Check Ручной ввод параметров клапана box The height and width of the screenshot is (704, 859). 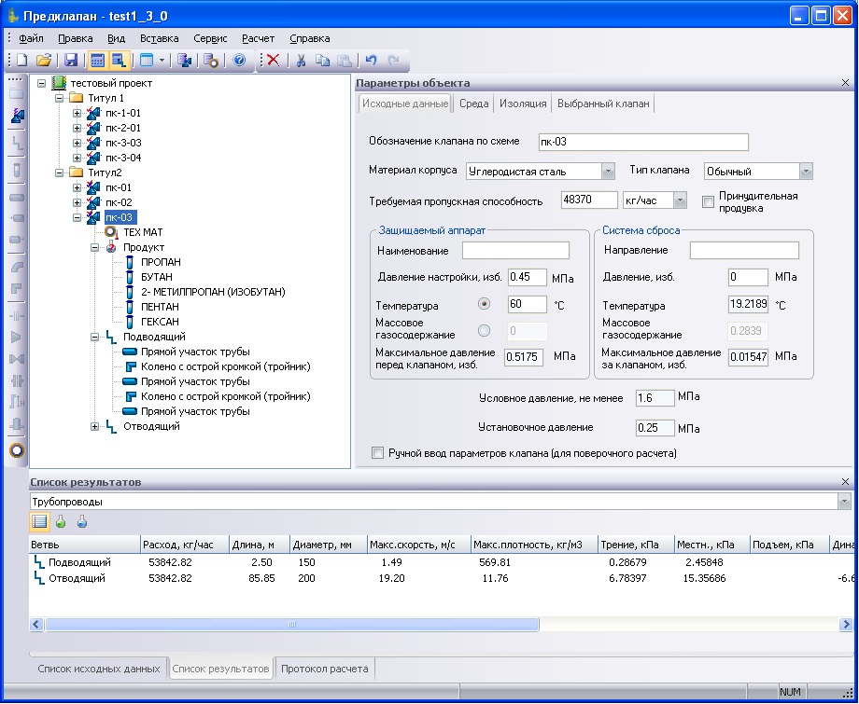[x=378, y=453]
